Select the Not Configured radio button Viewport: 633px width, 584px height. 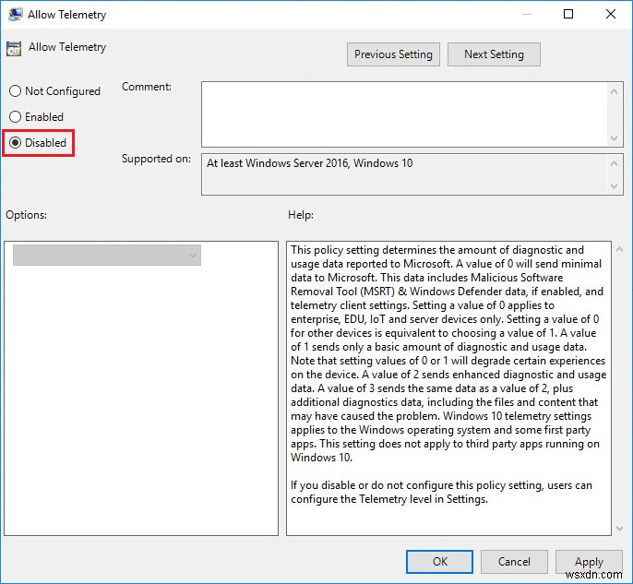point(54,91)
